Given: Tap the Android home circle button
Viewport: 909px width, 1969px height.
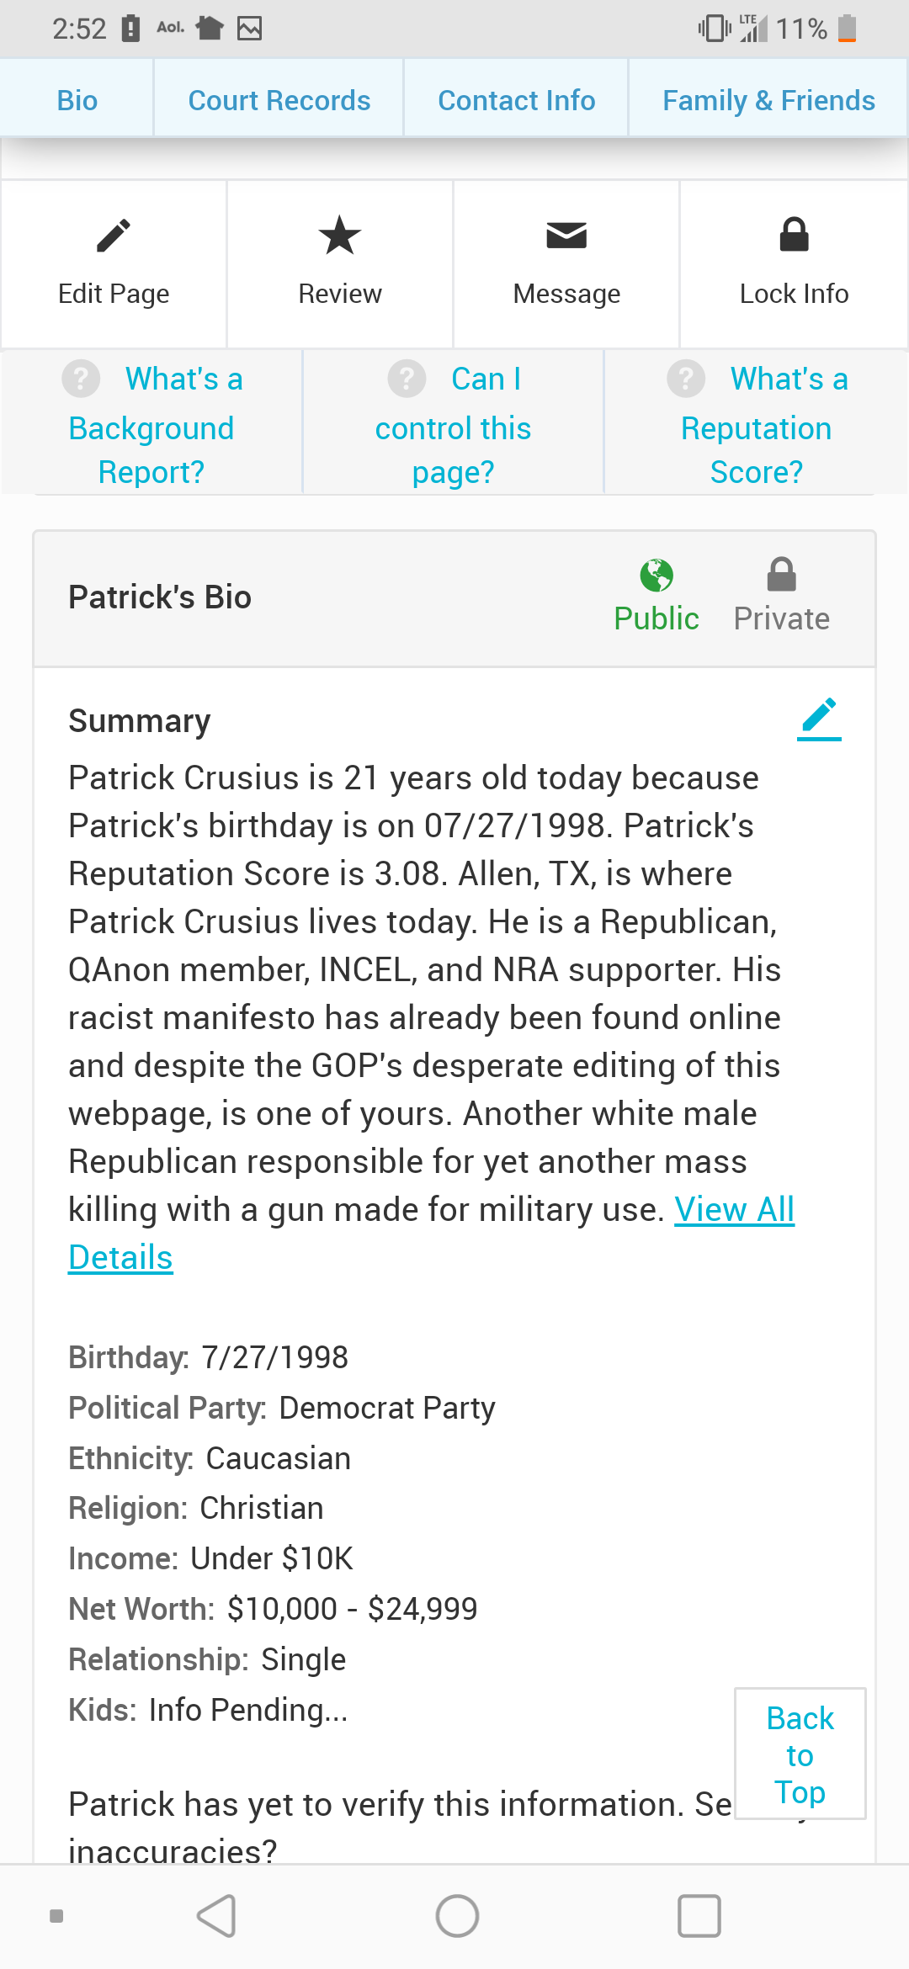Looking at the screenshot, I should click(457, 1916).
